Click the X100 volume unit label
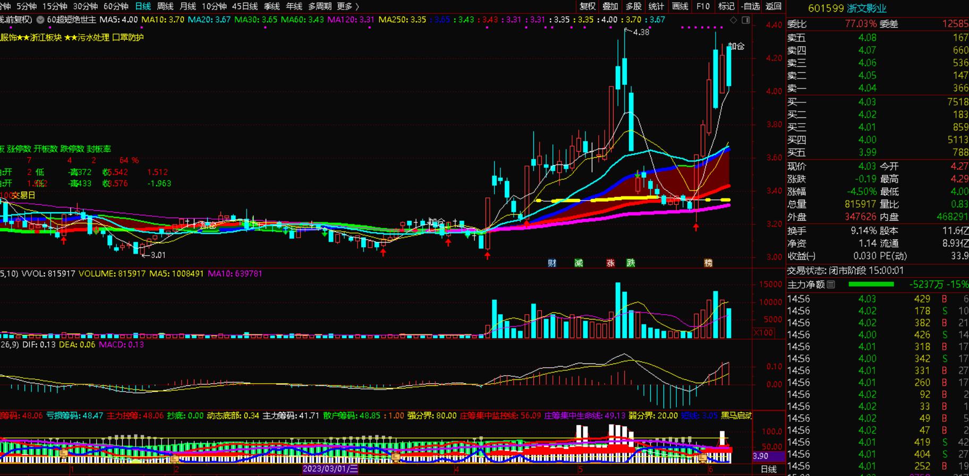Screen dimensions: 969x476 [x=763, y=333]
